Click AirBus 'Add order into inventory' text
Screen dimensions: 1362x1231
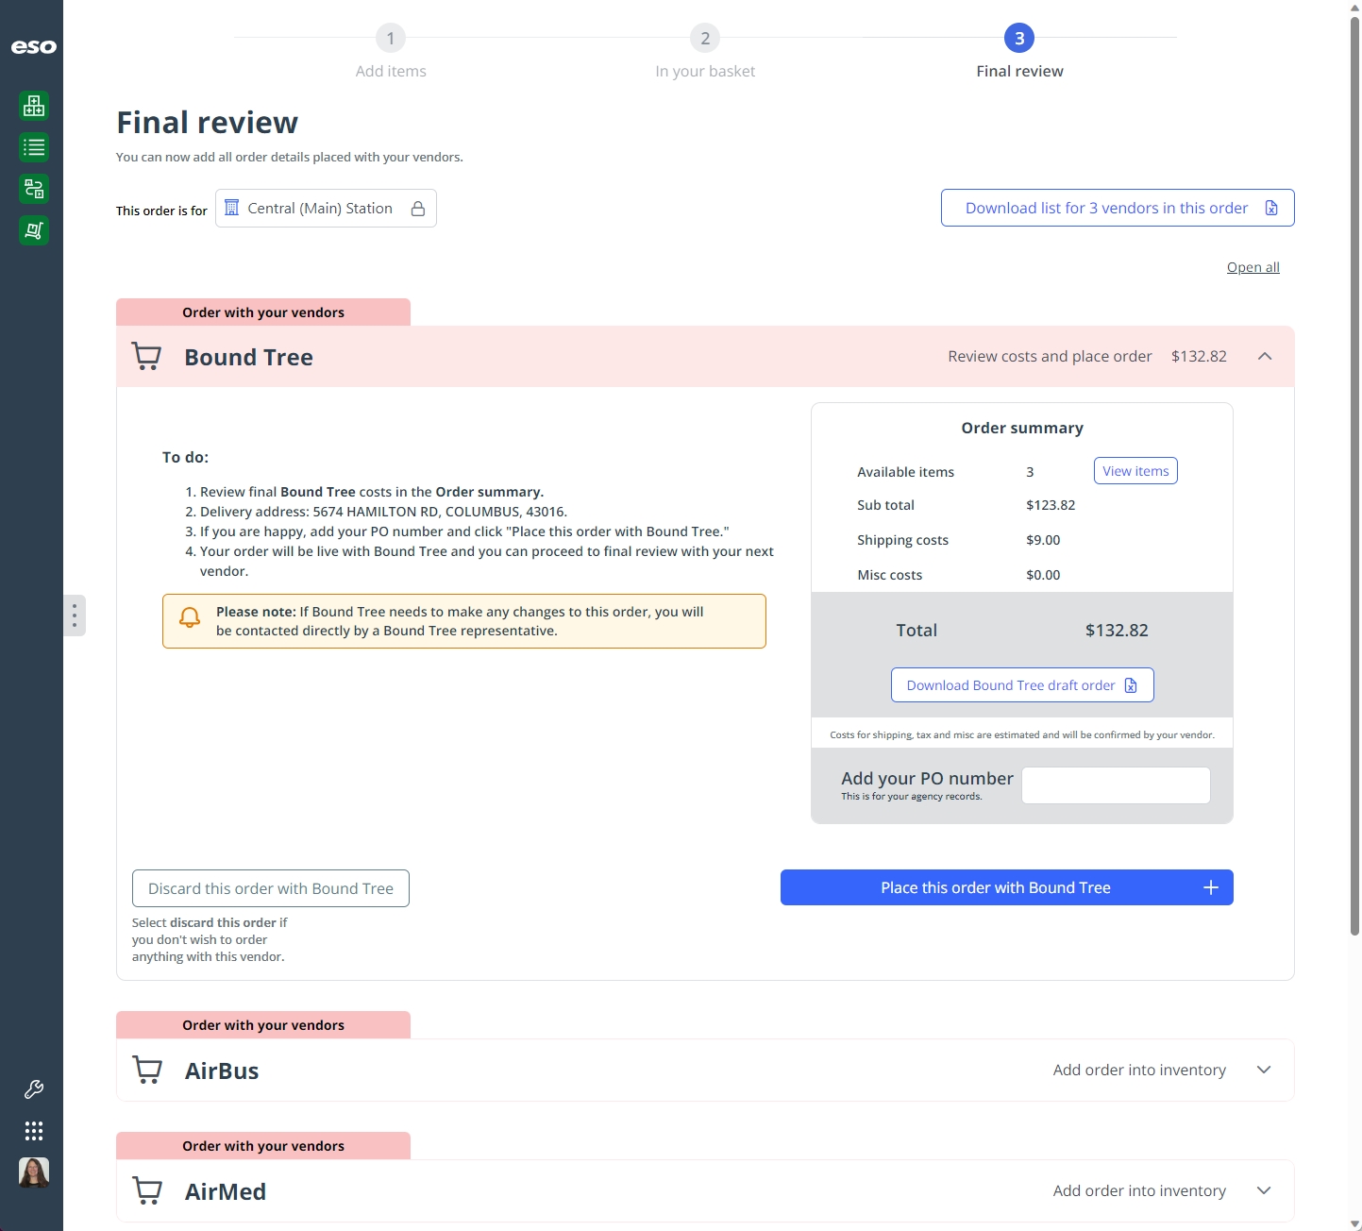[x=1139, y=1070]
